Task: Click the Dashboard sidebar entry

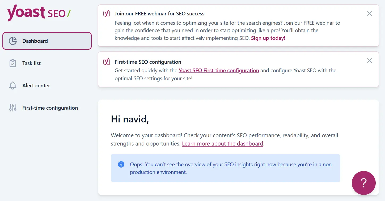Action: [35, 41]
